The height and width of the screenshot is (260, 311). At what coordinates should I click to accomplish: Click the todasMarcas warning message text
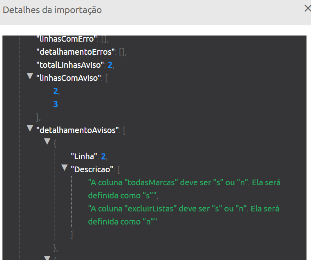point(184,189)
